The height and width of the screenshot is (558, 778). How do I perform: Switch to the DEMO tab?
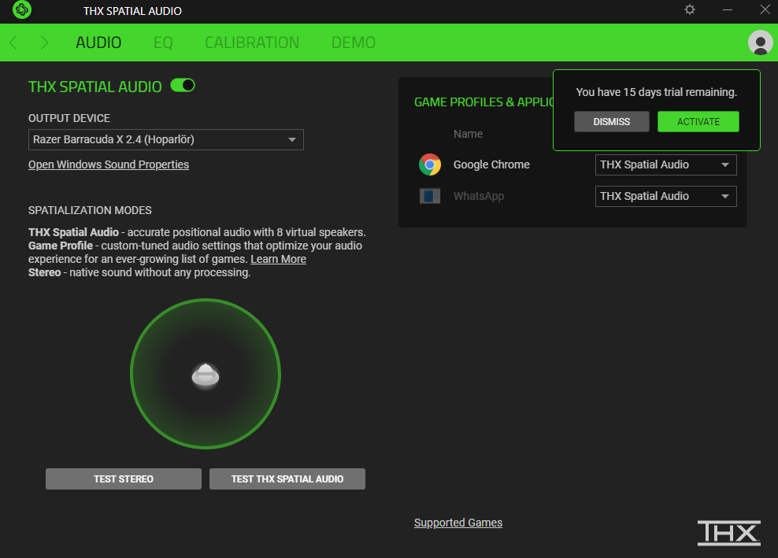click(x=354, y=42)
